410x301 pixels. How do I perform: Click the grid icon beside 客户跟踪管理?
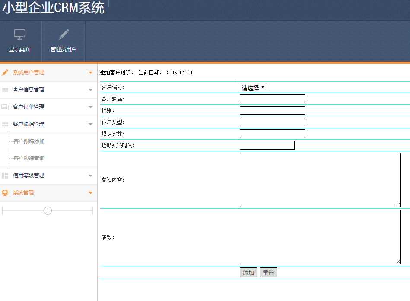click(x=5, y=124)
